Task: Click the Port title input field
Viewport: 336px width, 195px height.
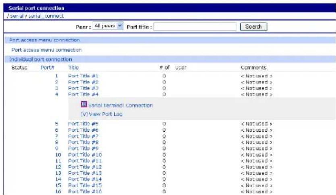Action: pyautogui.click(x=195, y=27)
